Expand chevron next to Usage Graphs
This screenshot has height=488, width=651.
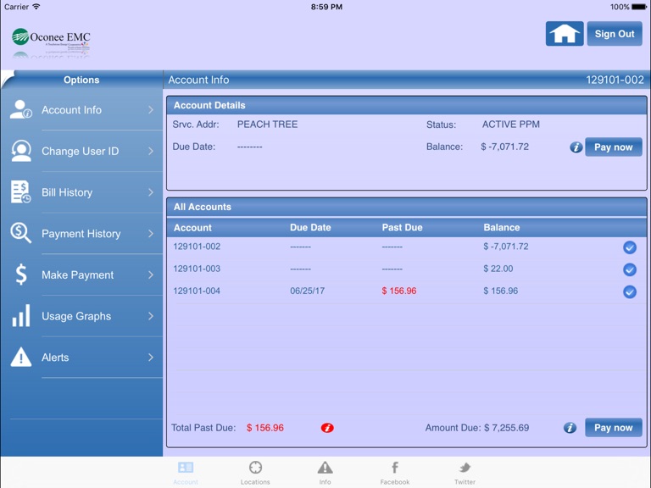coord(151,316)
